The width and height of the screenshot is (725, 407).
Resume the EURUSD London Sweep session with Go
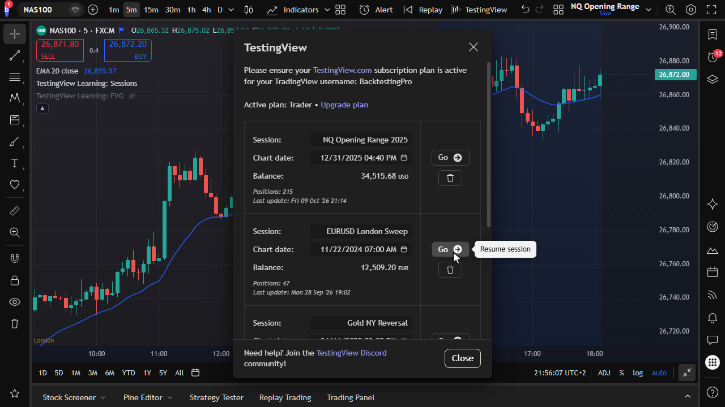click(x=450, y=249)
